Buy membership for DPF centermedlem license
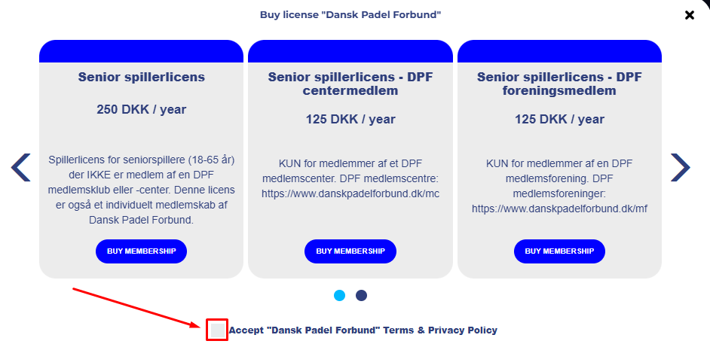710x344 pixels. 350,251
